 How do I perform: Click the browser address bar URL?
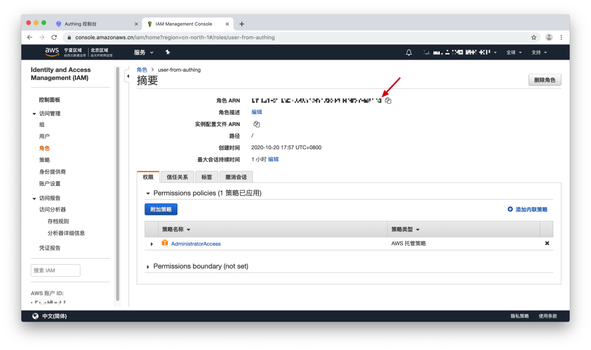click(175, 37)
